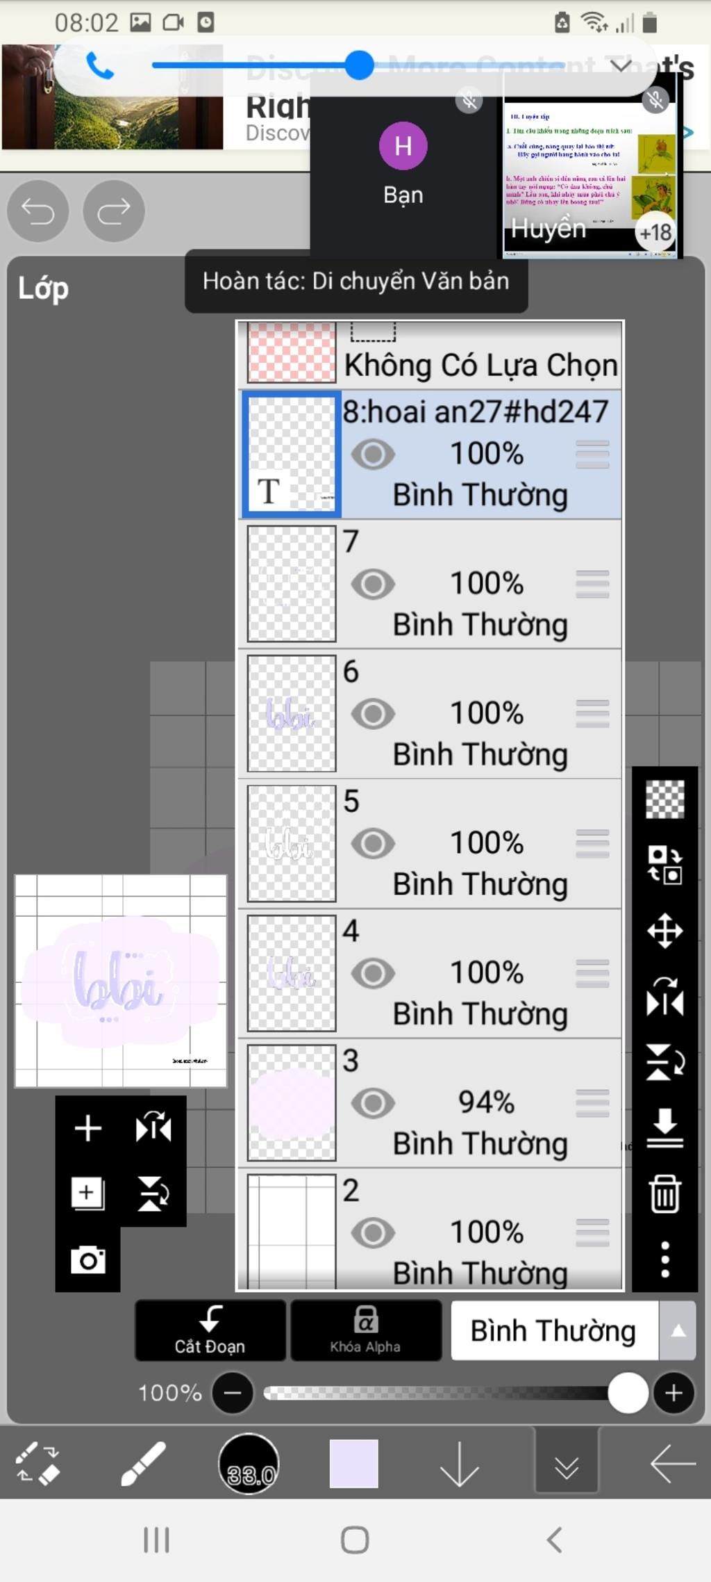
Task: Open the lavender color swatch
Action: point(353,1464)
